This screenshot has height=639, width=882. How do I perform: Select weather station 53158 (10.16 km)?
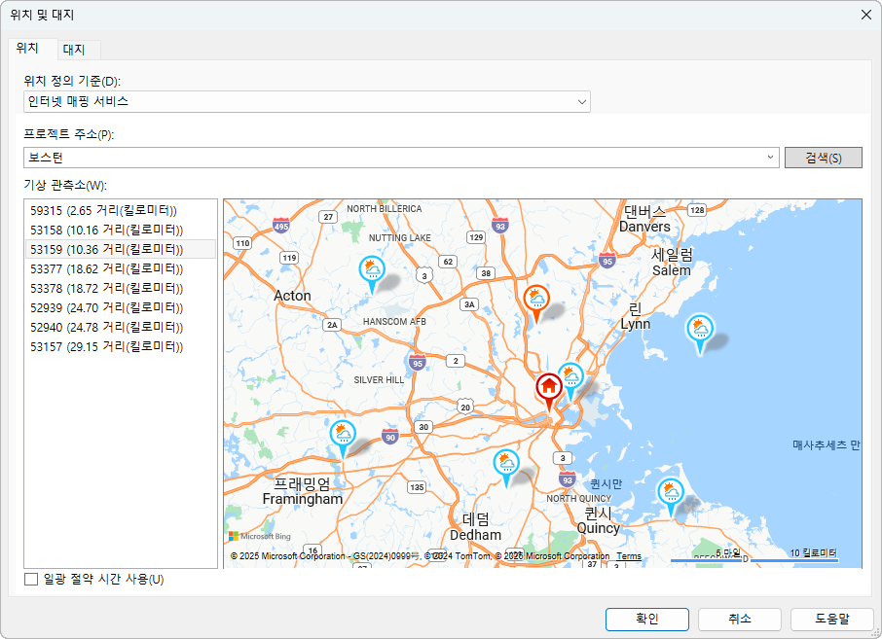[121, 230]
